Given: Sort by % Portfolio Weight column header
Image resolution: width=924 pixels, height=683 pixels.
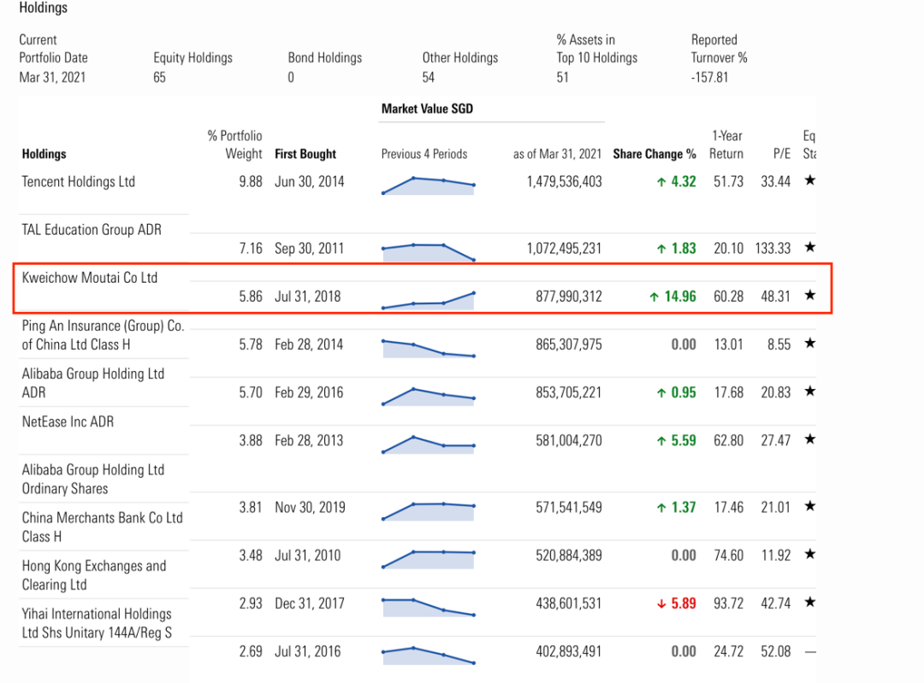Looking at the screenshot, I should [235, 144].
